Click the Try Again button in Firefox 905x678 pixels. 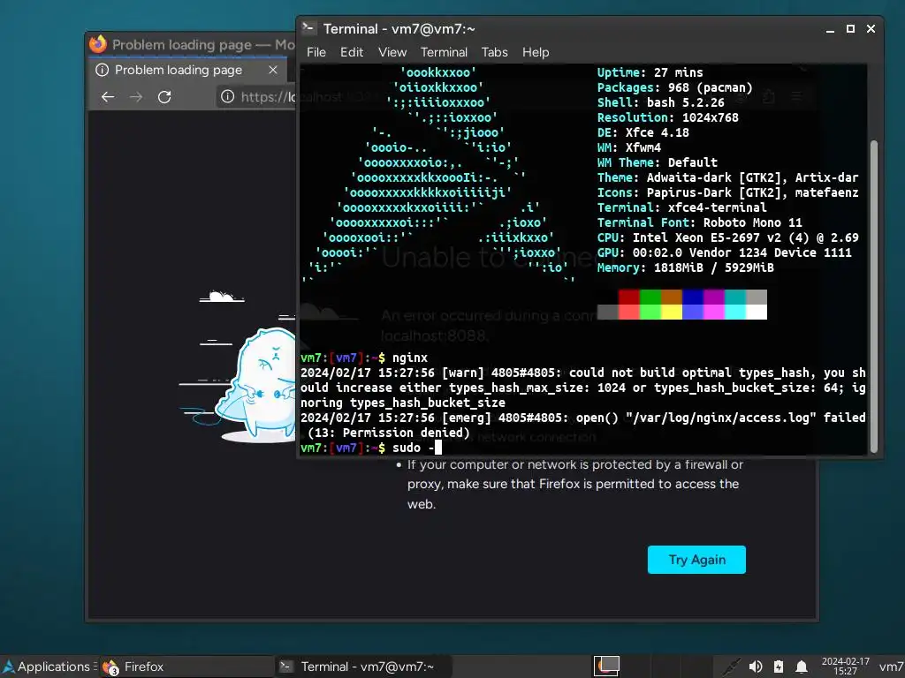click(x=696, y=559)
